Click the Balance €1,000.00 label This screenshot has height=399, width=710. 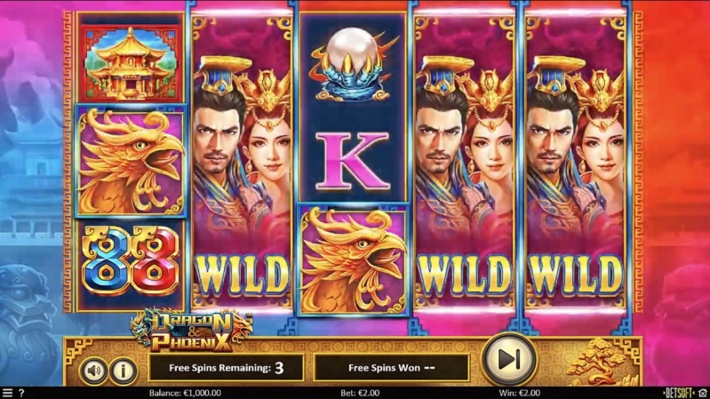tap(185, 393)
